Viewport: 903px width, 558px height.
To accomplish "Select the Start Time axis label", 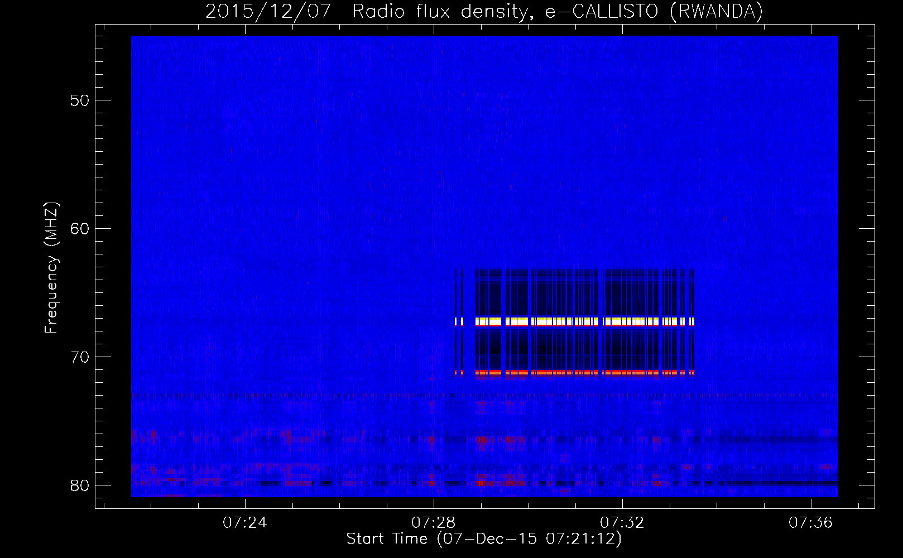I will coord(484,539).
